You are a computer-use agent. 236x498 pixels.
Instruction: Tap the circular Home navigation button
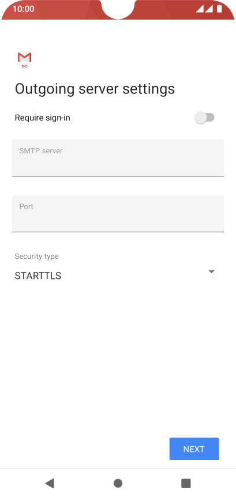[x=118, y=483]
